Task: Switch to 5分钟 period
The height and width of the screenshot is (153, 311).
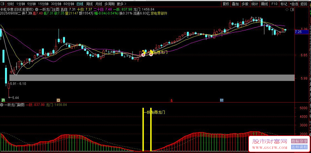Action: coord(31,4)
